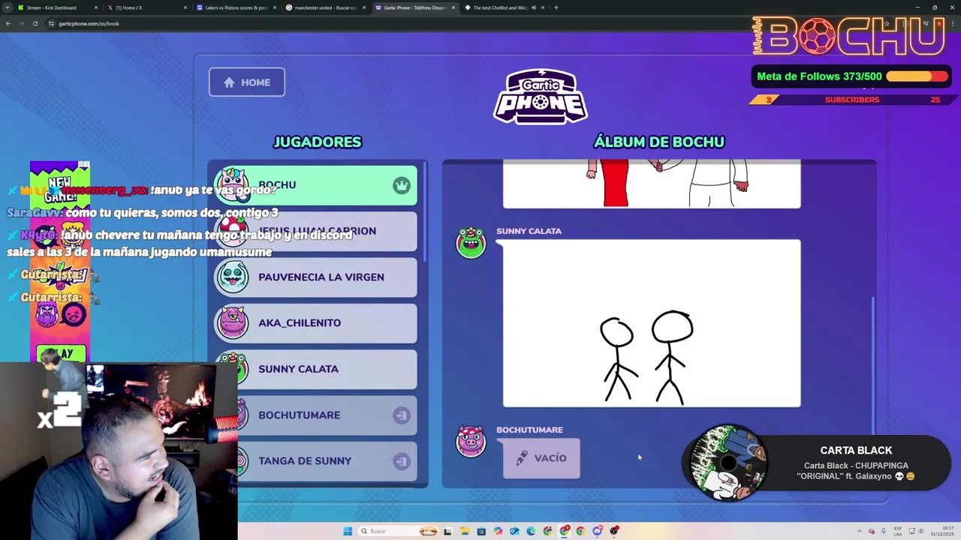Click AKA_CHILENITO's avatar icon
The image size is (961, 540).
click(232, 323)
